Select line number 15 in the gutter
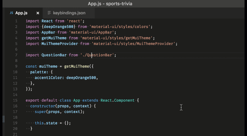This screenshot has width=247, height=136. (15, 100)
